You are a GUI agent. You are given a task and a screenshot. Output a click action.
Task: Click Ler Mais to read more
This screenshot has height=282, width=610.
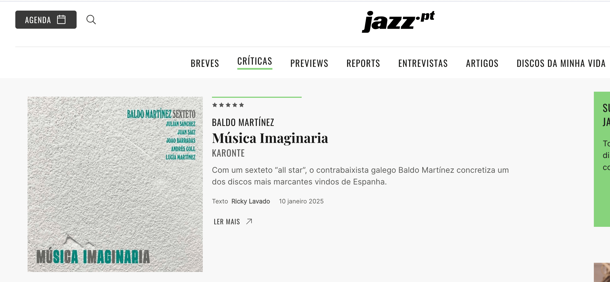pos(227,222)
